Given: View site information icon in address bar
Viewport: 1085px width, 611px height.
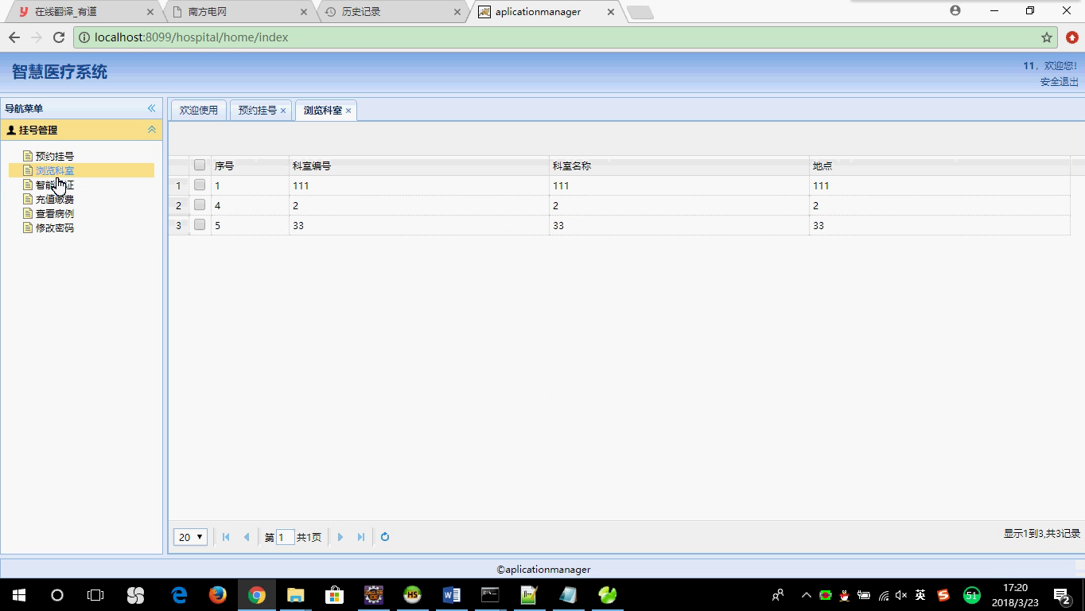Looking at the screenshot, I should pos(84,37).
